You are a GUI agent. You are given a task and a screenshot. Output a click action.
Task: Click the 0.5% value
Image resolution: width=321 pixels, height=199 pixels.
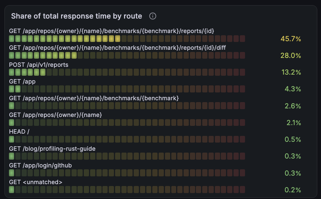tap(293, 139)
